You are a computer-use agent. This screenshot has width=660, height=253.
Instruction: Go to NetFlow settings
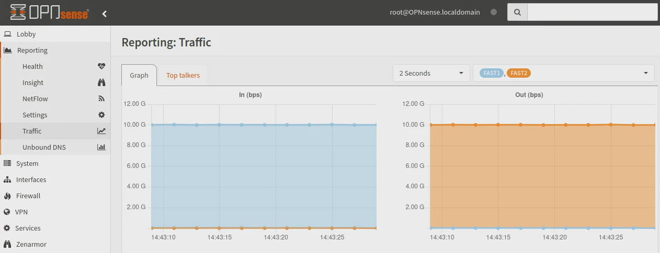pyautogui.click(x=55, y=99)
